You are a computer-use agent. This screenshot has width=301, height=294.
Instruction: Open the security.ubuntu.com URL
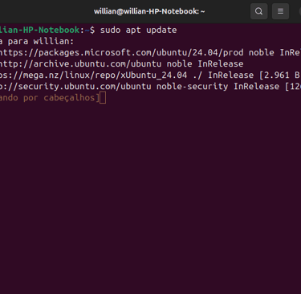click(75, 86)
